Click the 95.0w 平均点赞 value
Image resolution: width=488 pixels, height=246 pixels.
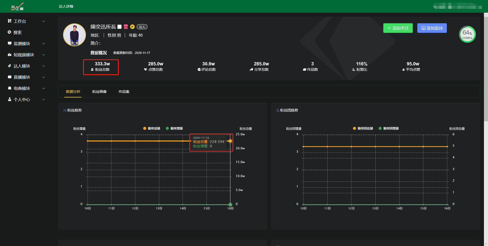[413, 64]
